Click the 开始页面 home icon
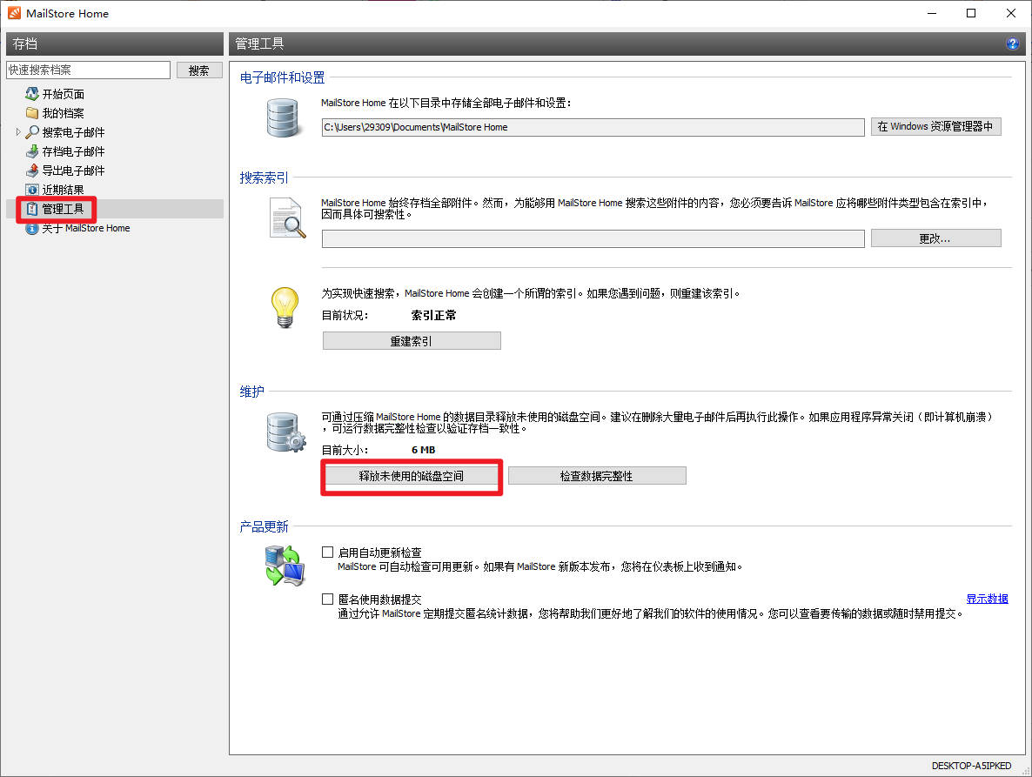This screenshot has width=1032, height=777. coord(31,93)
